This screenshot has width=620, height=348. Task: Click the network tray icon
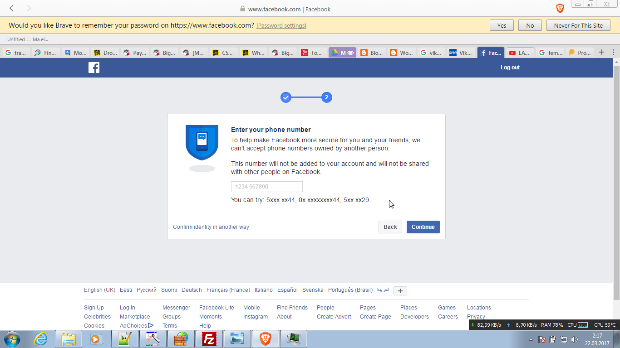(564, 339)
